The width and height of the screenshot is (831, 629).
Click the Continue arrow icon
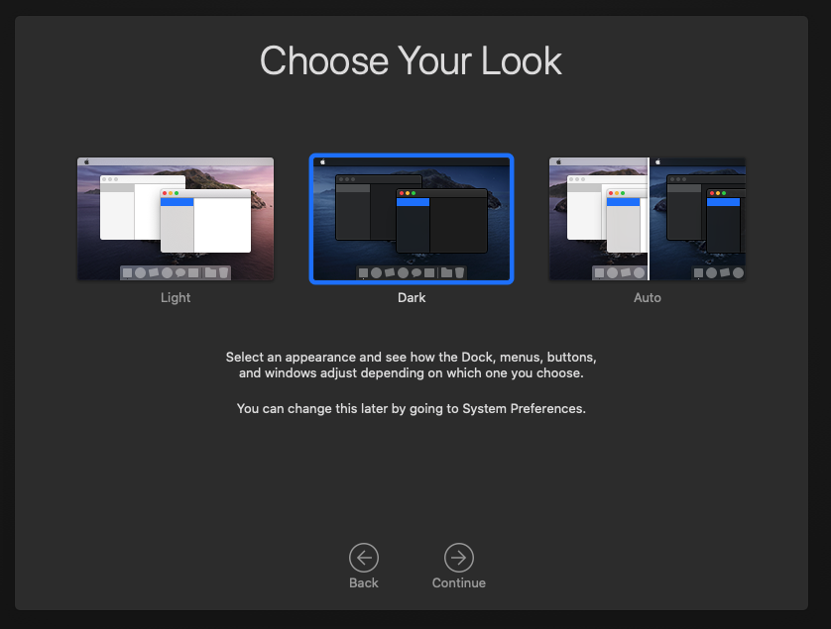459,558
